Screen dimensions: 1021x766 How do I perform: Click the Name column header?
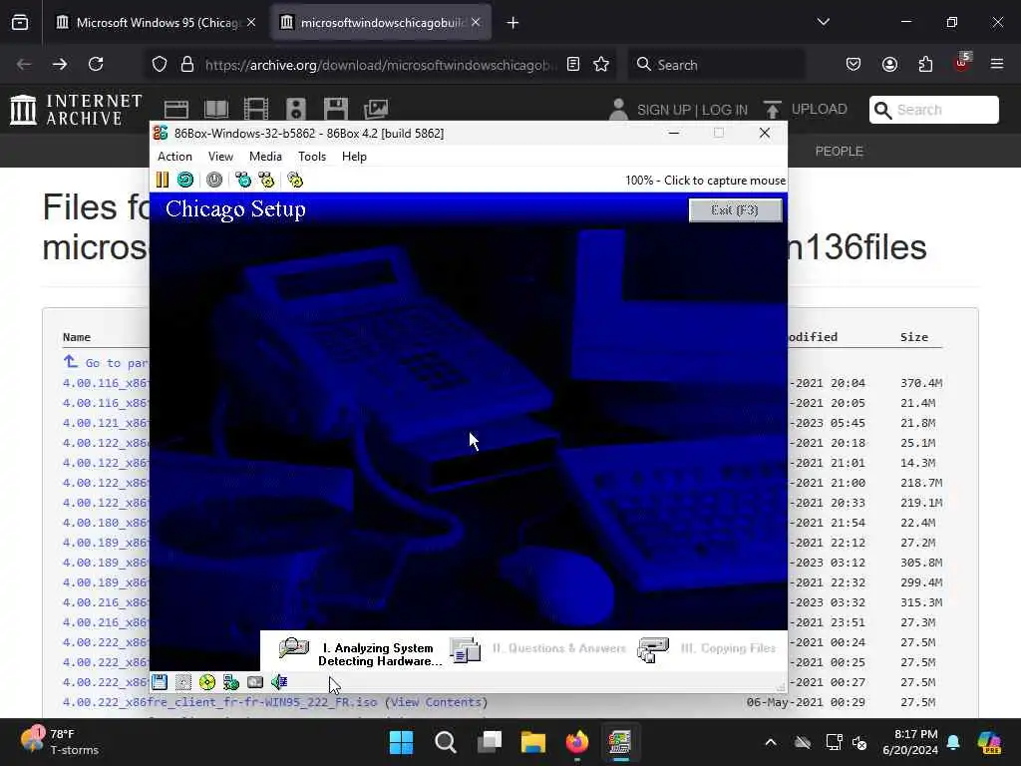tap(76, 337)
